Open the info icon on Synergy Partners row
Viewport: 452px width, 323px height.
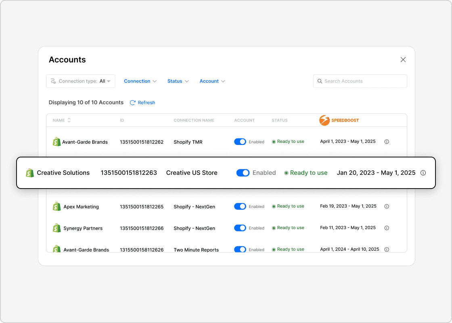click(x=387, y=228)
